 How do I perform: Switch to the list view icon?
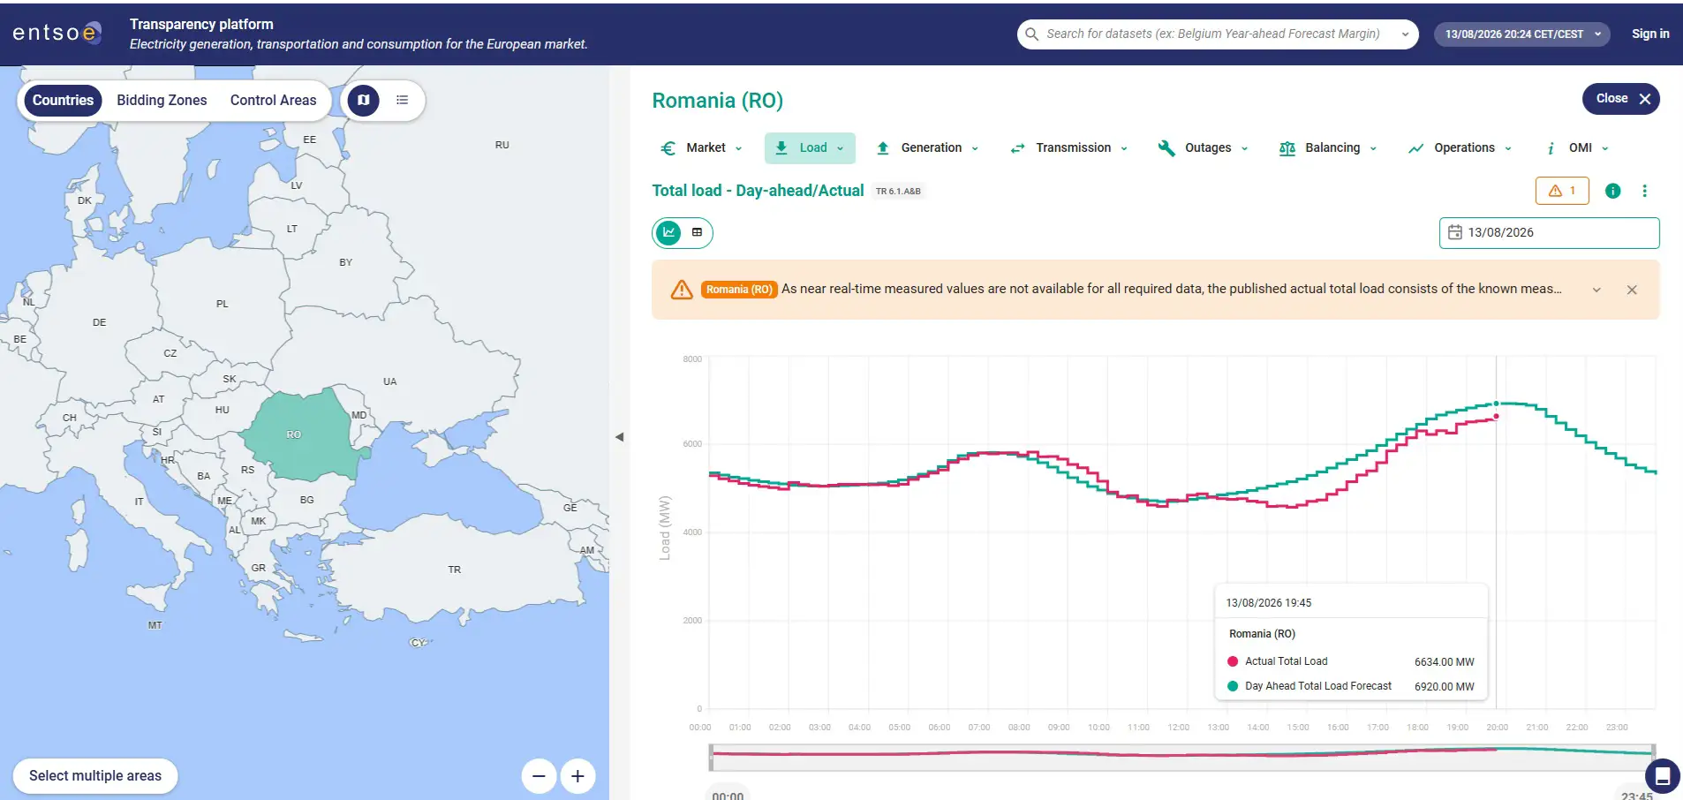point(403,100)
